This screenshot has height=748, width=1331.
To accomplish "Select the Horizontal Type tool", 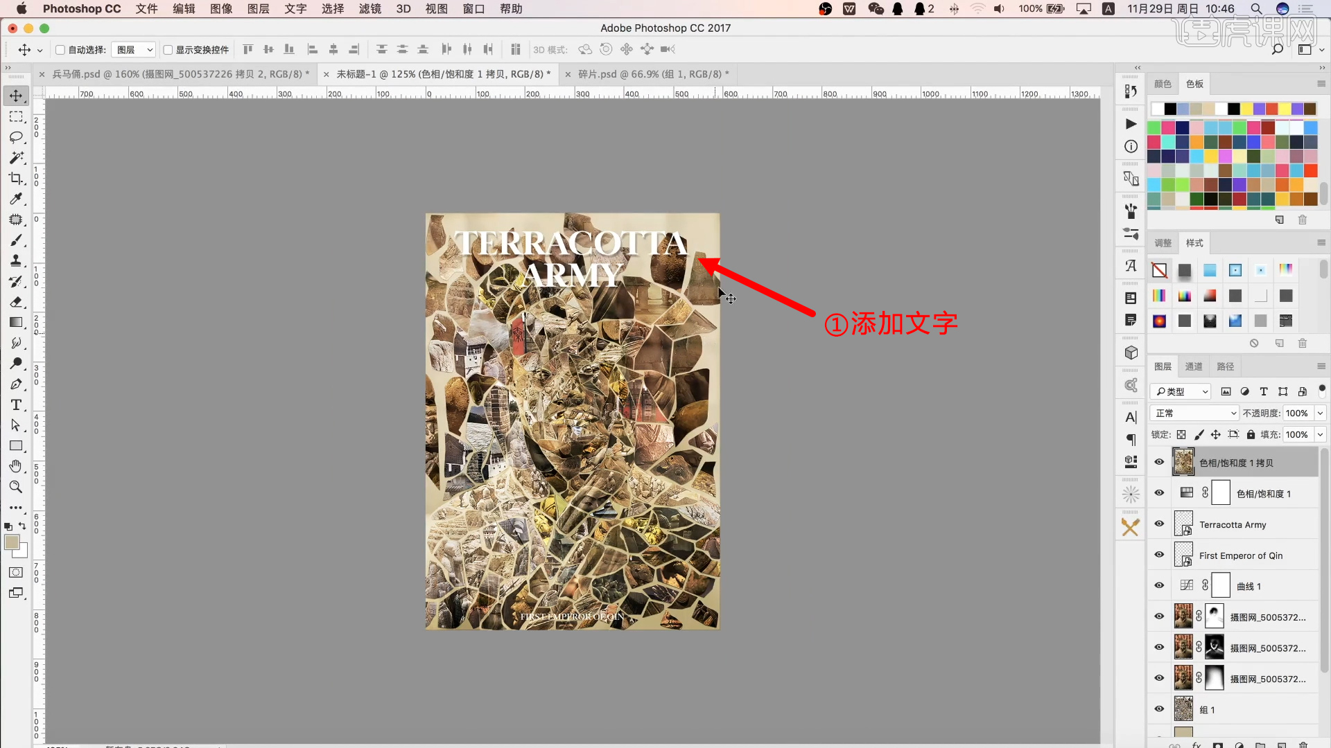I will (16, 404).
